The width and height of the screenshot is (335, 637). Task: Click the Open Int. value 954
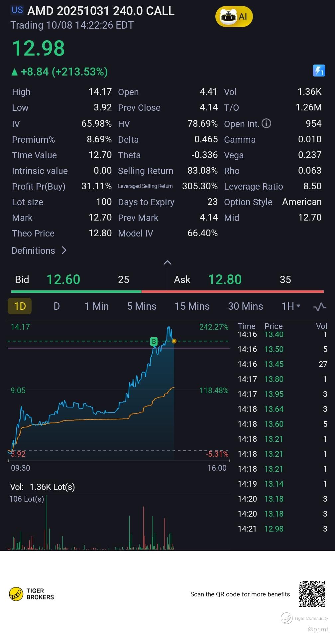coord(314,124)
